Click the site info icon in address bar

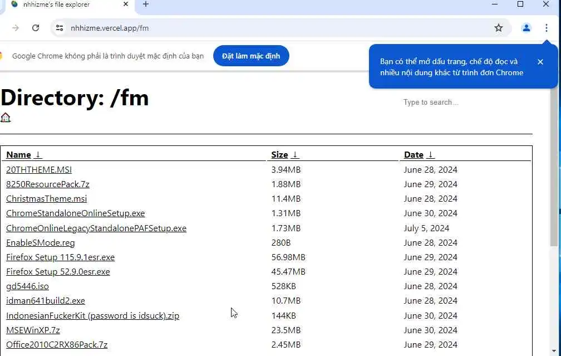point(60,28)
